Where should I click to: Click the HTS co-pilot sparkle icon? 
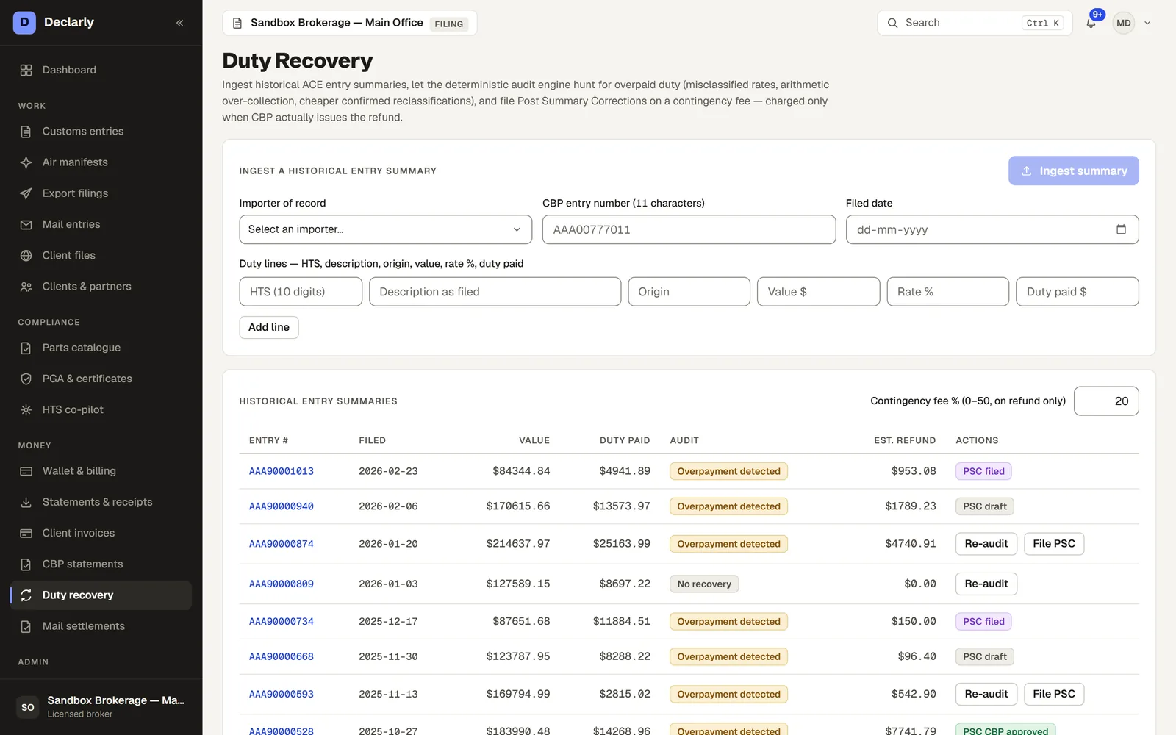tap(26, 409)
